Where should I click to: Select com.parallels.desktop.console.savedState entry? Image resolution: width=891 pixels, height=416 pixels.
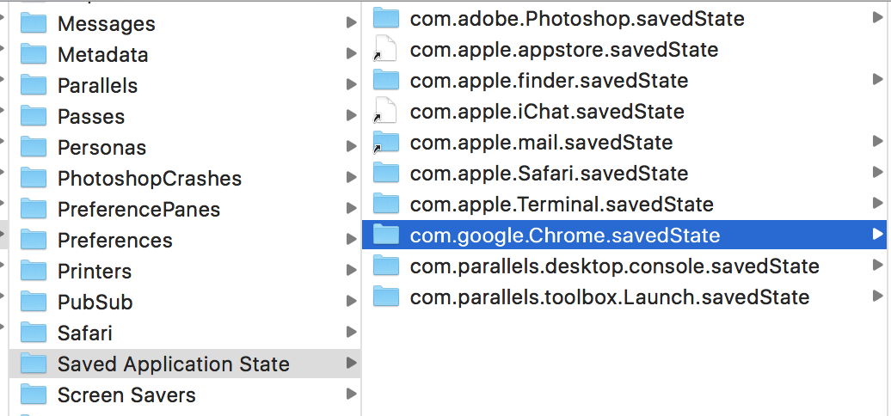tap(614, 266)
